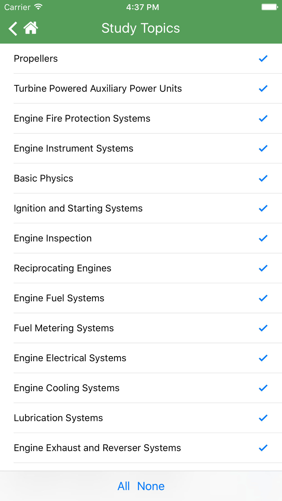Select the Engine Inspection topic row
The width and height of the screenshot is (282, 501).
pos(141,238)
